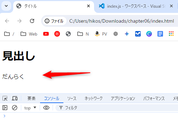Close the index.js Visual Studio tab
This screenshot has width=178, height=139.
(171, 6)
